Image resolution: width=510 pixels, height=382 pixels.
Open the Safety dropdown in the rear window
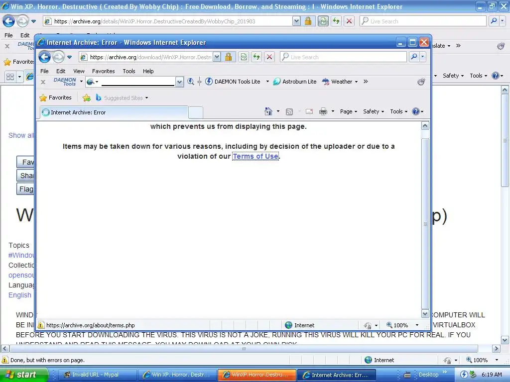pos(453,76)
